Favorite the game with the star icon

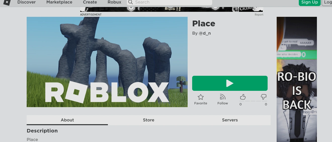[x=200, y=97]
